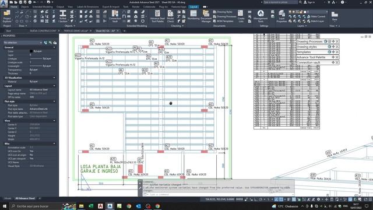Open Management Tools in Settings panel
Viewport: 373px width, 210px height.
click(x=261, y=16)
